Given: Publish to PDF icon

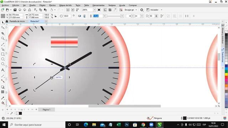Looking at the screenshot, I should click(78, 10).
